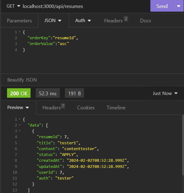184x193 pixels.
Task: Open the Just Now response history dropdown
Action: 165,93
